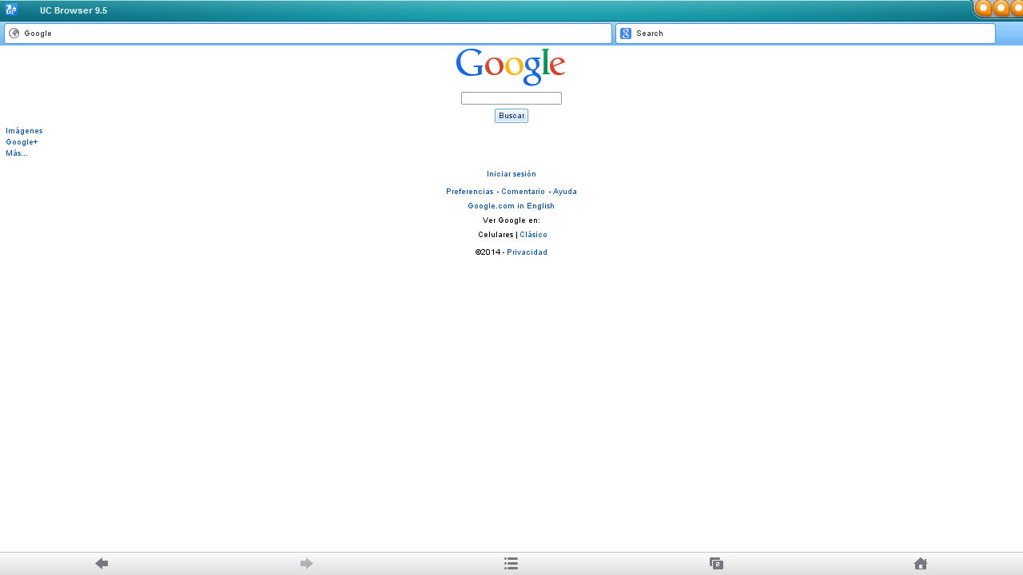
Task: Expand the Más... link
Action: tap(17, 153)
